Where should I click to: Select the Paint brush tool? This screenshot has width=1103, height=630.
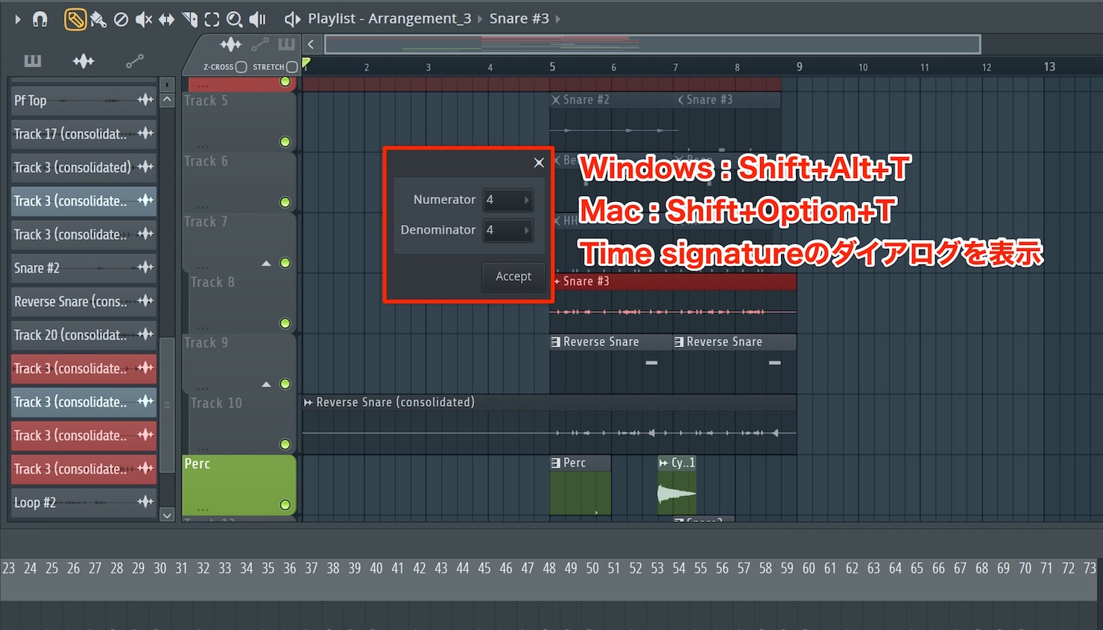(x=98, y=19)
